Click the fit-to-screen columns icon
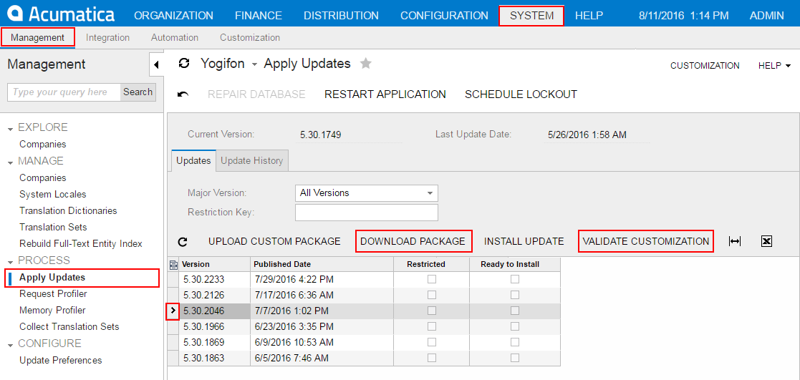The image size is (800, 380). coord(734,242)
